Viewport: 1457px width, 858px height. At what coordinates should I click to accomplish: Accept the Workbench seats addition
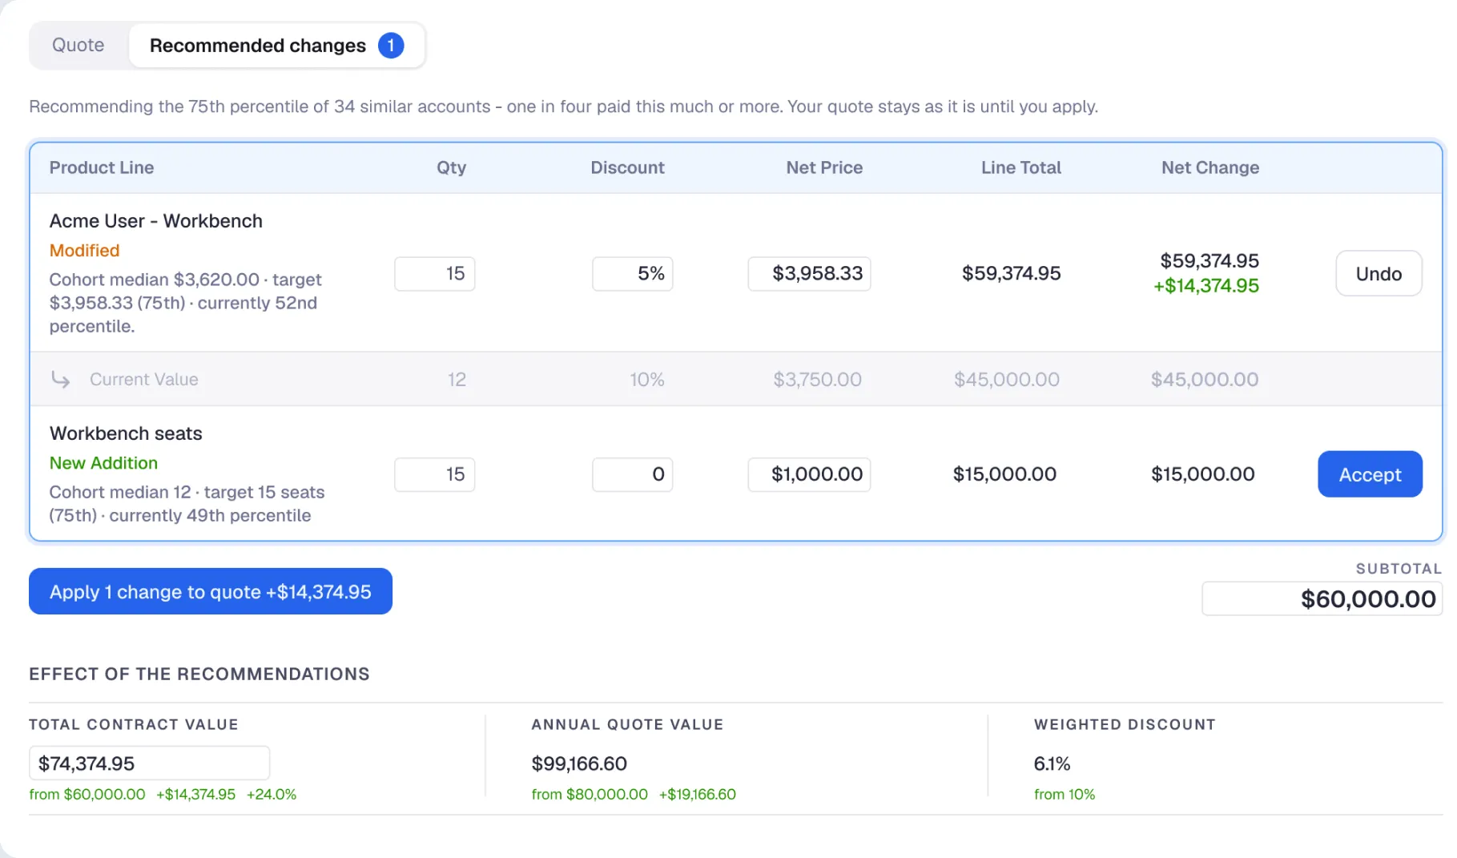[1370, 474]
